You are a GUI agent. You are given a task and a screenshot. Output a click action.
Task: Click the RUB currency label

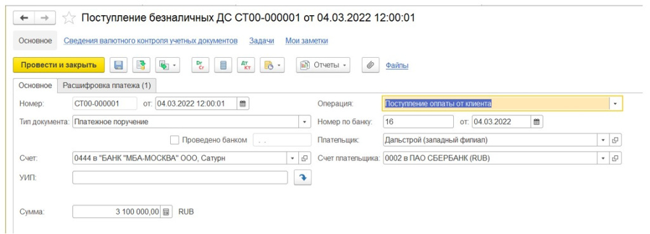click(186, 212)
